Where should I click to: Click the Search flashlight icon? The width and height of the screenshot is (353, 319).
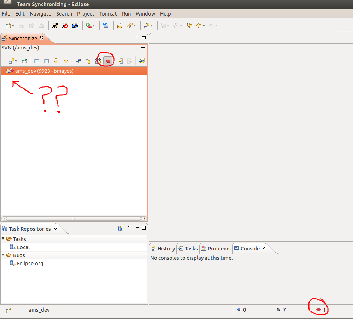130,26
